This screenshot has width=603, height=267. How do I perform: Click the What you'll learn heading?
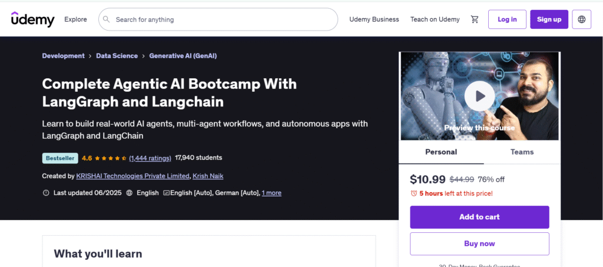(98, 253)
